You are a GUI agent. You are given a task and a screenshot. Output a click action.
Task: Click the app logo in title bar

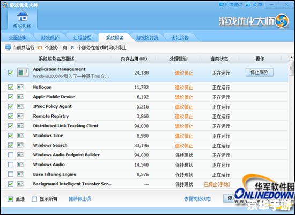pos(5,4)
